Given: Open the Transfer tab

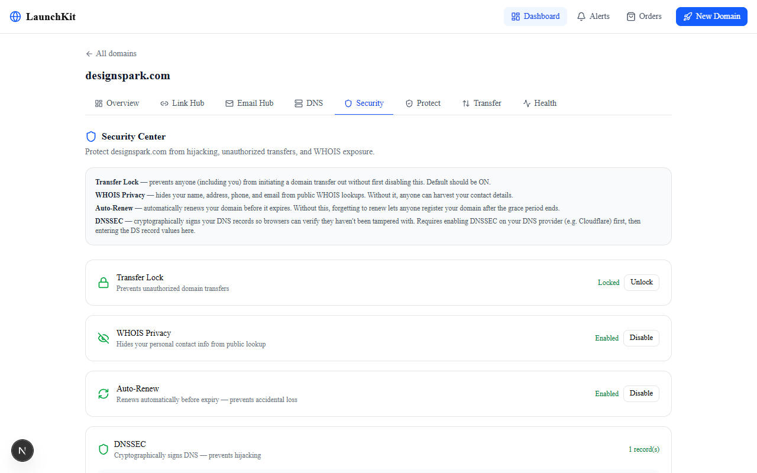Looking at the screenshot, I should pos(482,103).
